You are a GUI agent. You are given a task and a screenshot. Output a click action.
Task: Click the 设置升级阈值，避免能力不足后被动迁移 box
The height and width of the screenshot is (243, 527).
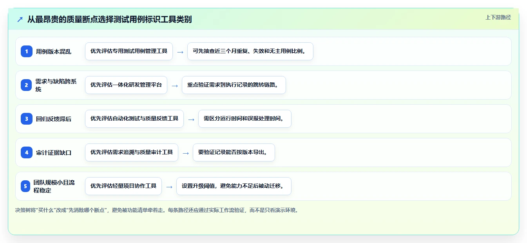point(234,186)
